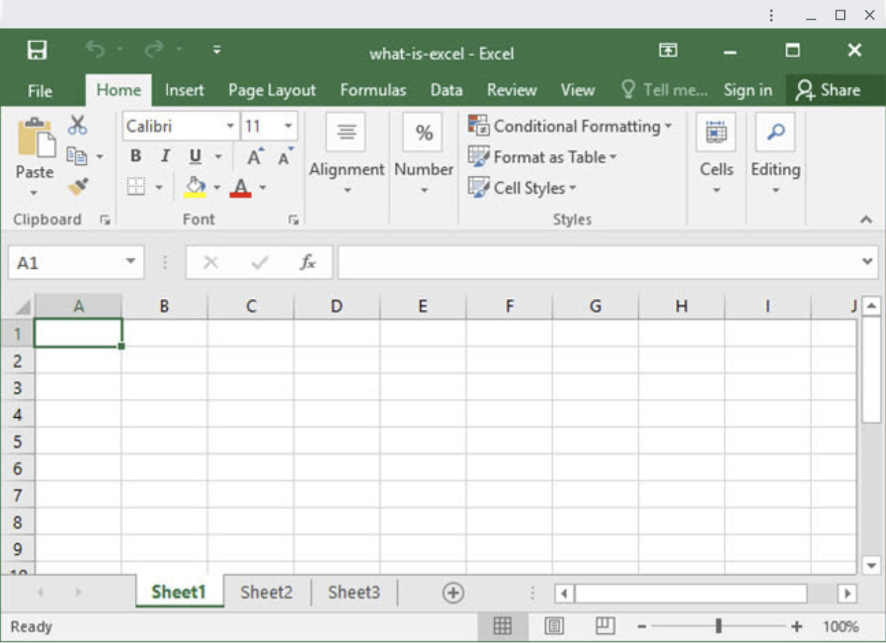The image size is (886, 643).
Task: Click the zoom slider handle
Action: coord(718,626)
